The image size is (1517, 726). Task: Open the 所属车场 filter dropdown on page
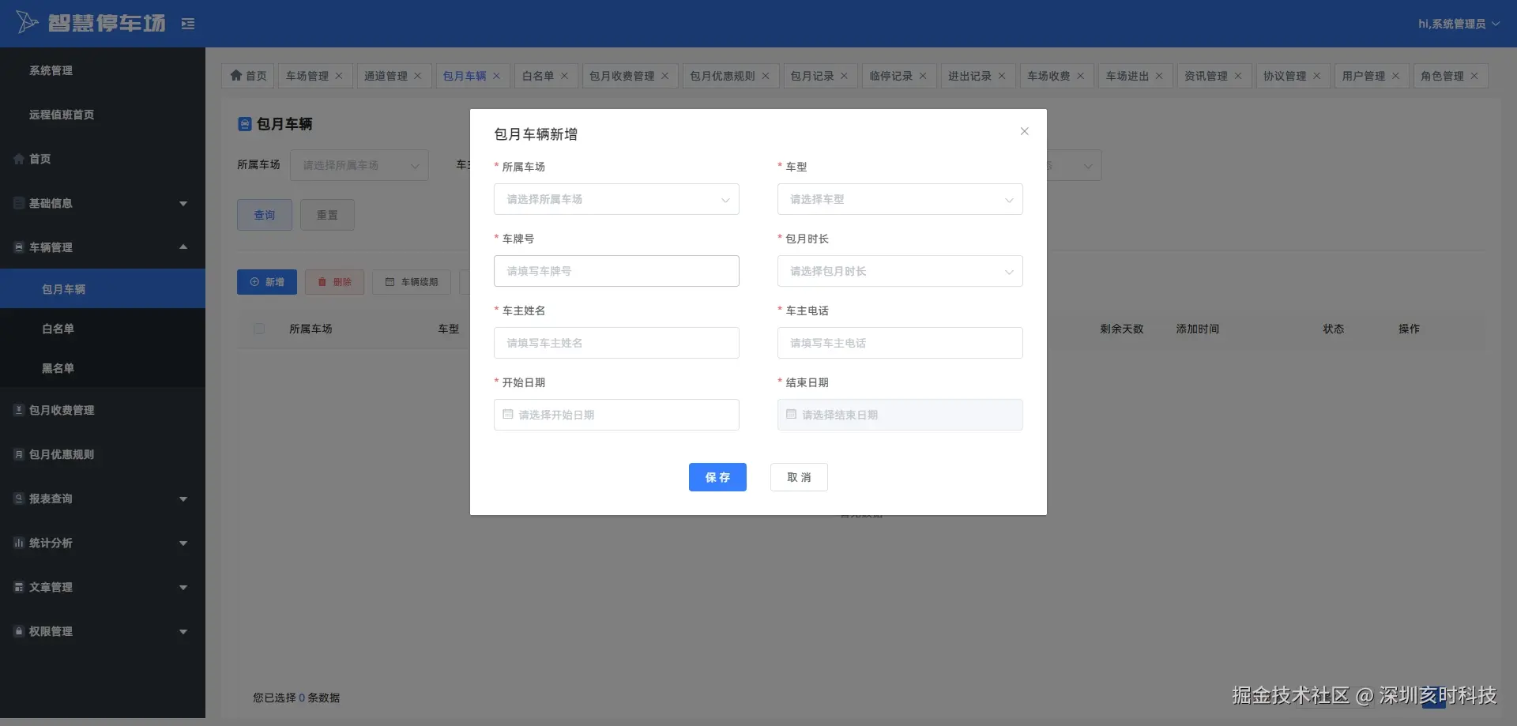359,165
